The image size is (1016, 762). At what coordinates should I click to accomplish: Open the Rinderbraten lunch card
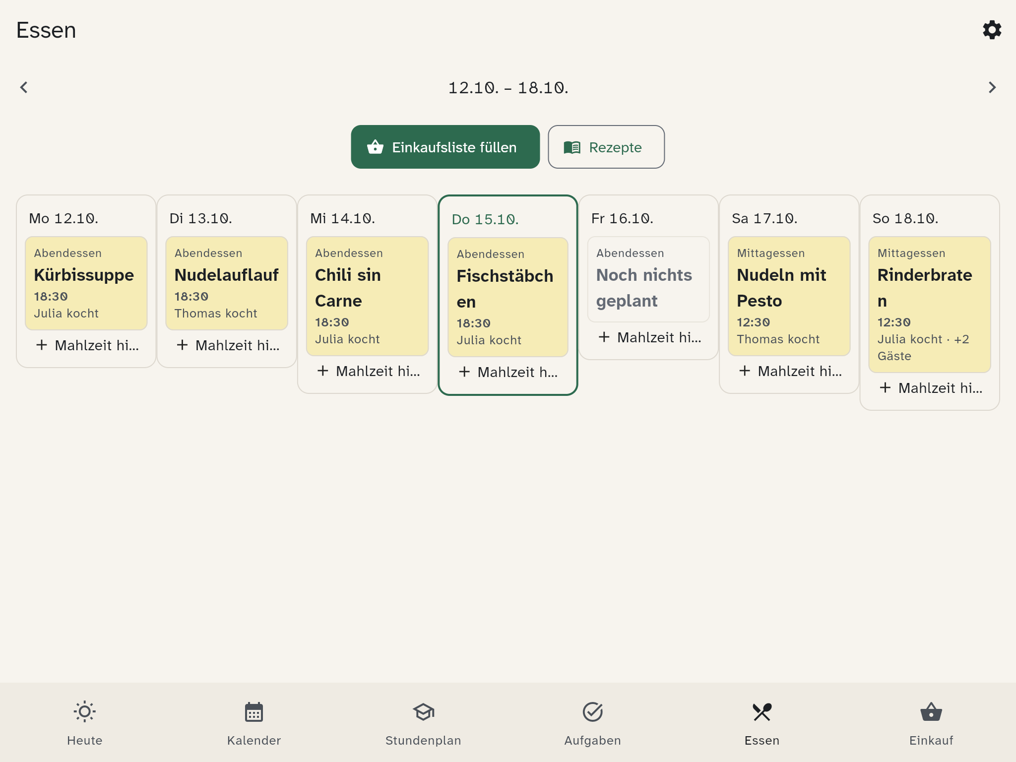[930, 305]
